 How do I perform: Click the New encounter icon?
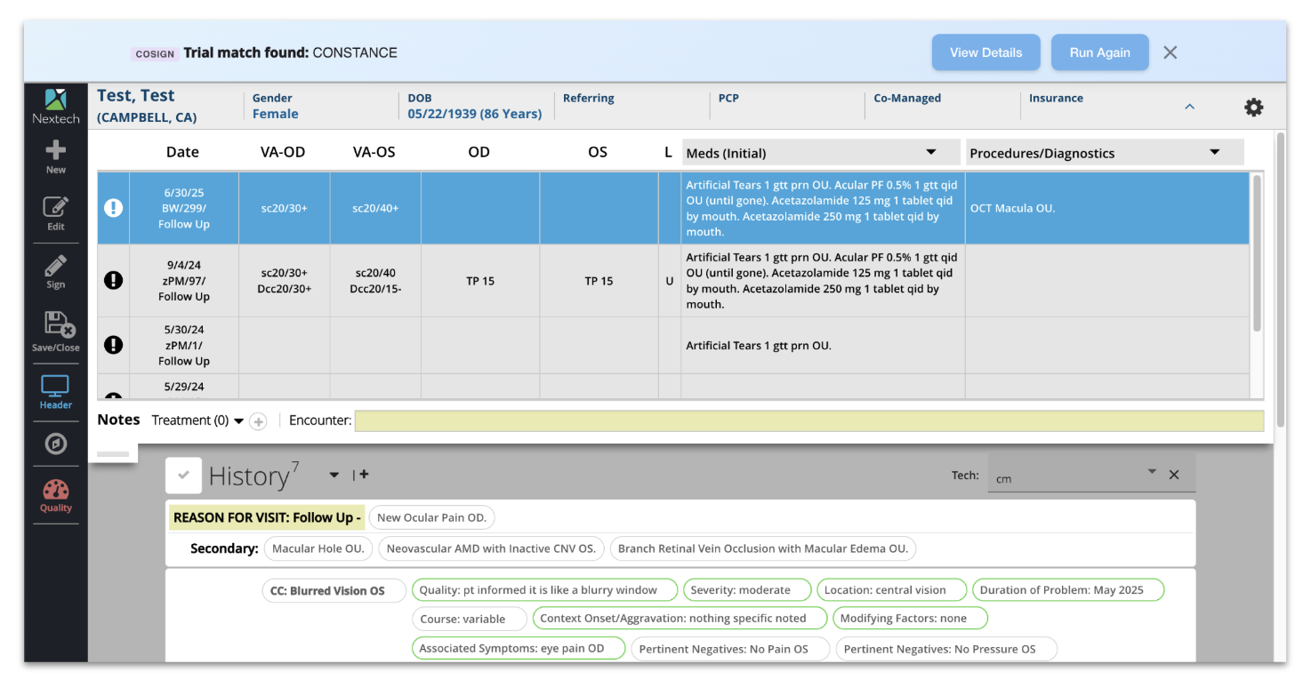click(55, 151)
